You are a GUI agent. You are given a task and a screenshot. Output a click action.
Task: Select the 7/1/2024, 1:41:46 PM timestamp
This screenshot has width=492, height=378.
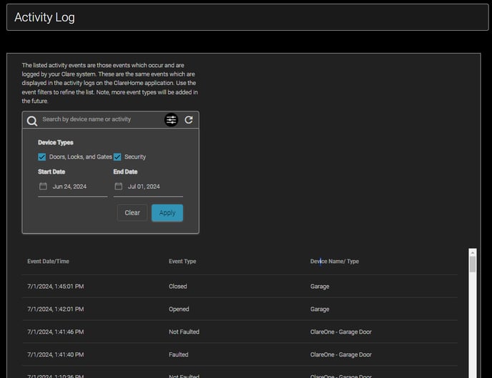click(56, 332)
